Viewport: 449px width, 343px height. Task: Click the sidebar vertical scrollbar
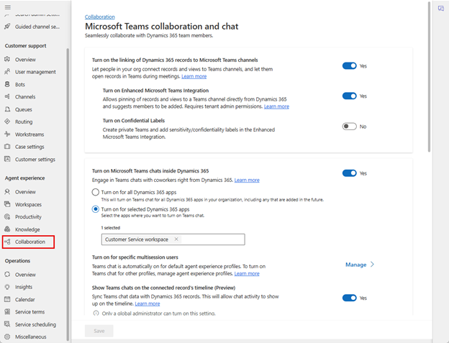[x=68, y=195]
